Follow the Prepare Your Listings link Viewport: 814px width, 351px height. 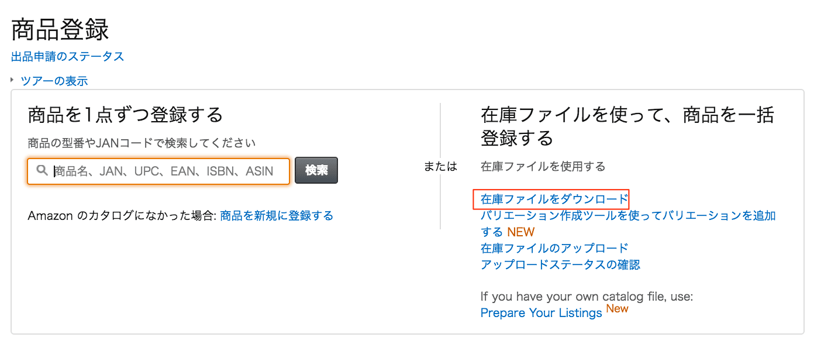[x=541, y=313]
